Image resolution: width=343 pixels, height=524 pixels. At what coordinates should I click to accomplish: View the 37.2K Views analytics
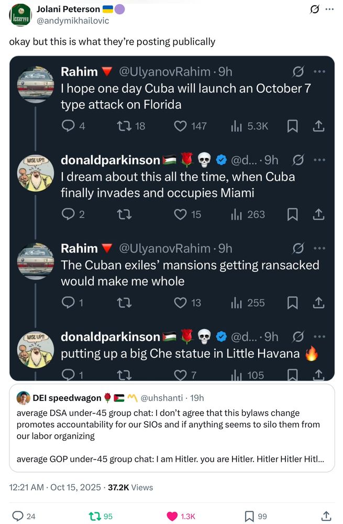(130, 487)
